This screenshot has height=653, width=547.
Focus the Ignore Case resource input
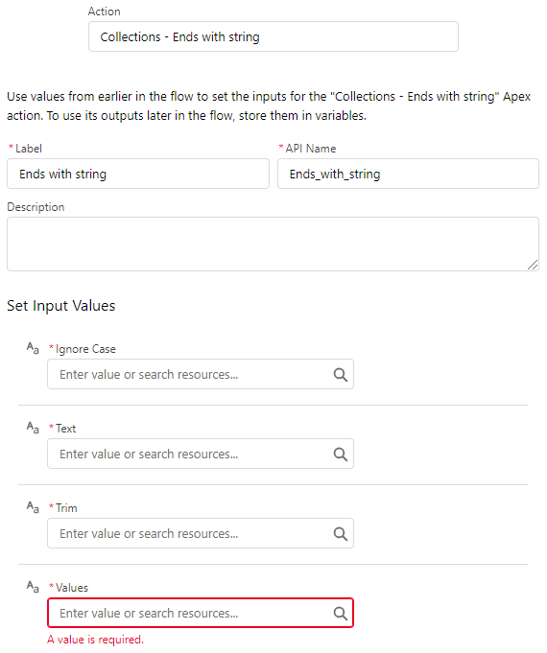[x=201, y=374]
